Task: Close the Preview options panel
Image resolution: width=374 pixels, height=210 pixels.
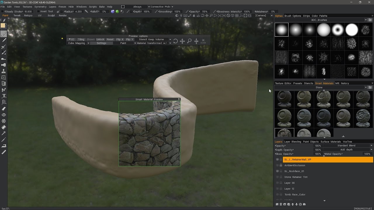Action: pos(203,41)
